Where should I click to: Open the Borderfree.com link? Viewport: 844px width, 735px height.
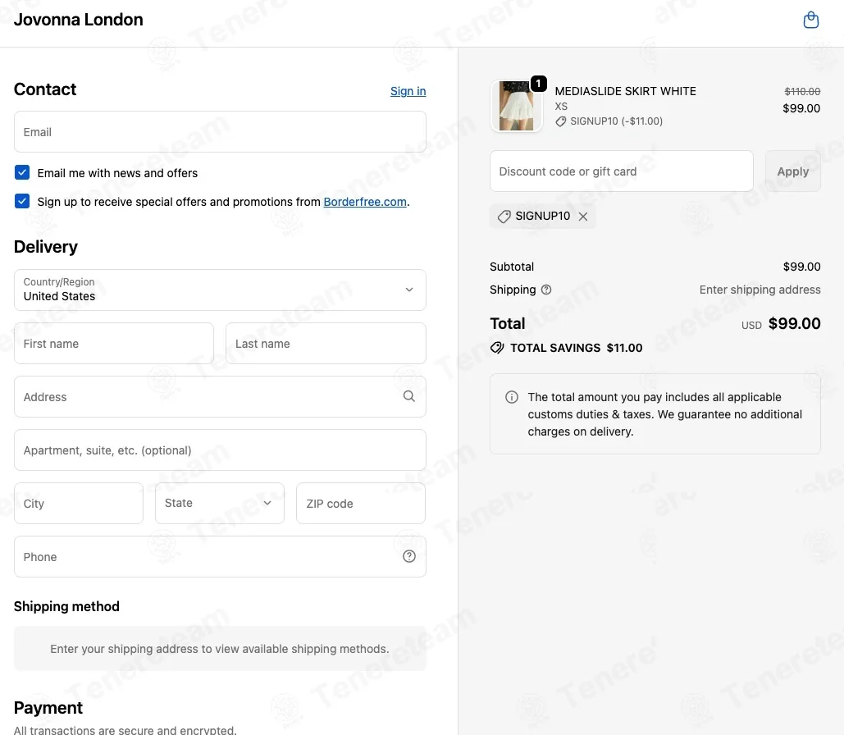click(365, 202)
